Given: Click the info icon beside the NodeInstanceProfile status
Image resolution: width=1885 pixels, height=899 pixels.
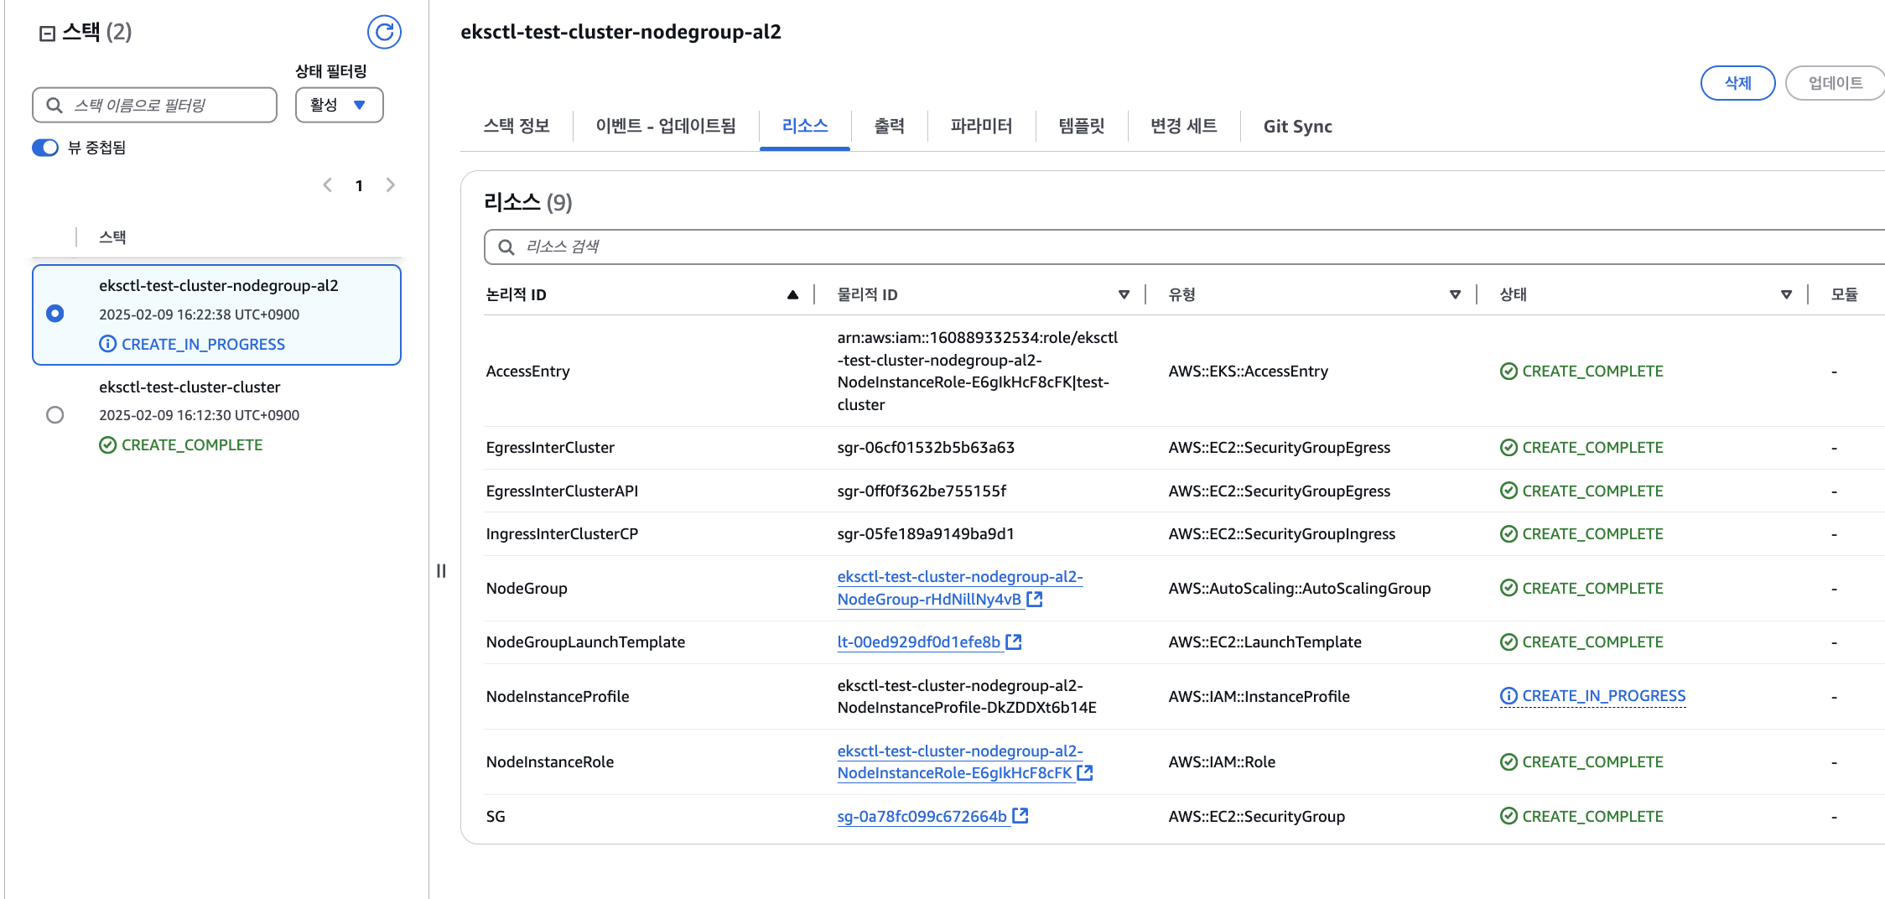Looking at the screenshot, I should coord(1509,696).
